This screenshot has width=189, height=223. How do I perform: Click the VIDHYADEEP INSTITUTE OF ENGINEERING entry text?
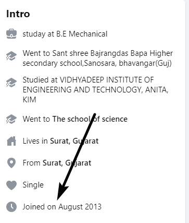(x=95, y=90)
